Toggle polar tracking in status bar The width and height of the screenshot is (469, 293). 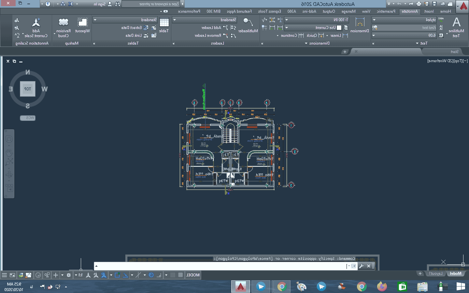(151, 275)
